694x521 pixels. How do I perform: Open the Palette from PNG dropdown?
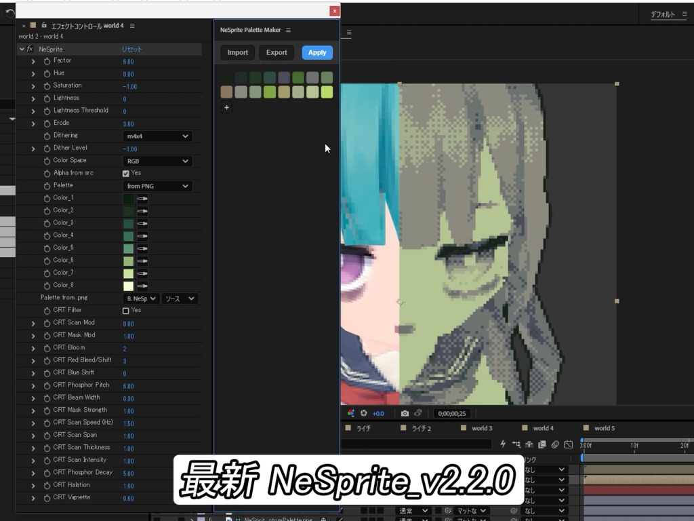157,186
